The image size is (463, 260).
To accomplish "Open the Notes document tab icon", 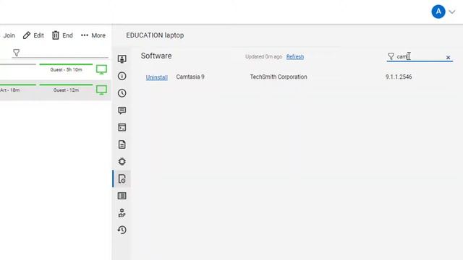I will click(122, 144).
